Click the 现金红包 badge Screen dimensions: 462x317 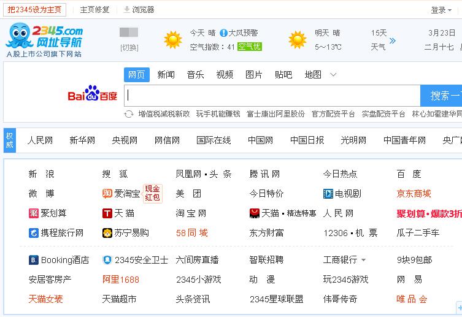152,193
